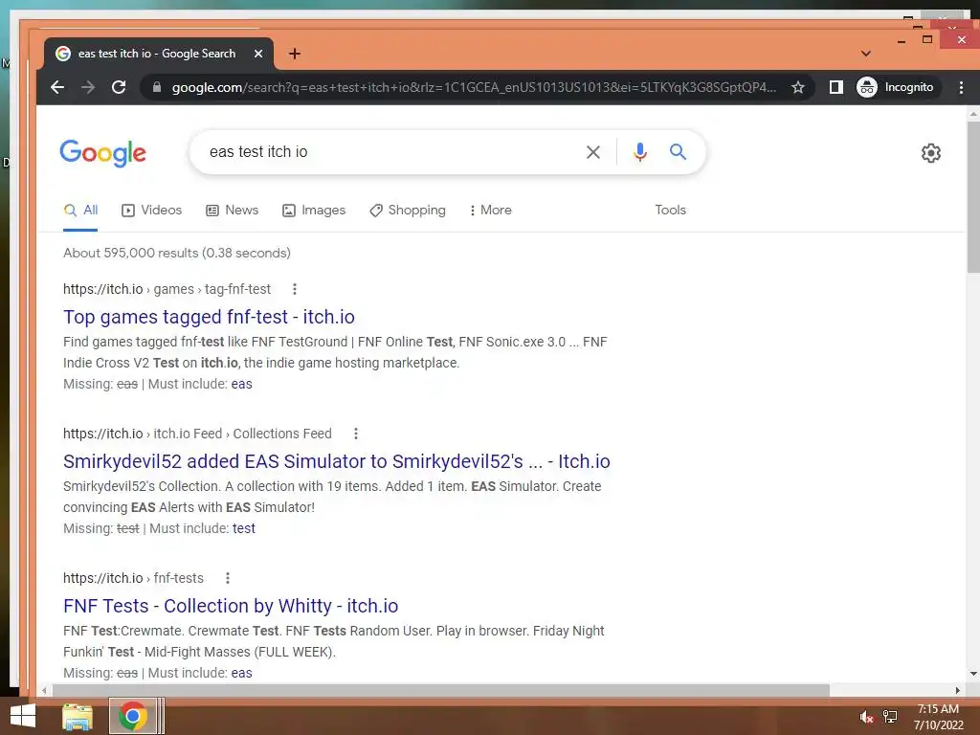The width and height of the screenshot is (980, 735).
Task: Click the Google Search tab title
Action: (157, 54)
